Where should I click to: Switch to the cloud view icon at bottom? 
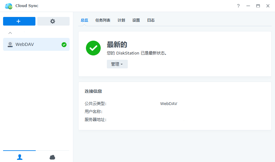[x=52, y=157]
